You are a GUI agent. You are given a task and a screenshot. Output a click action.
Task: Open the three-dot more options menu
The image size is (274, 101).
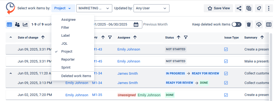(x=269, y=8)
